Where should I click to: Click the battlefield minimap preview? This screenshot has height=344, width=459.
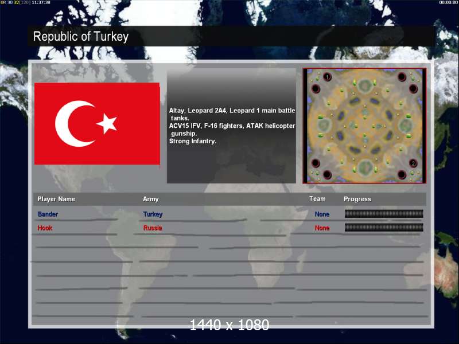(x=364, y=126)
